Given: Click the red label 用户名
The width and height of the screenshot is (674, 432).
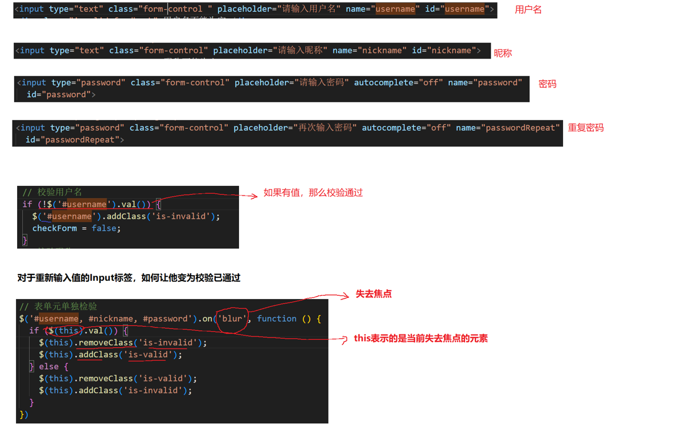Looking at the screenshot, I should point(528,10).
